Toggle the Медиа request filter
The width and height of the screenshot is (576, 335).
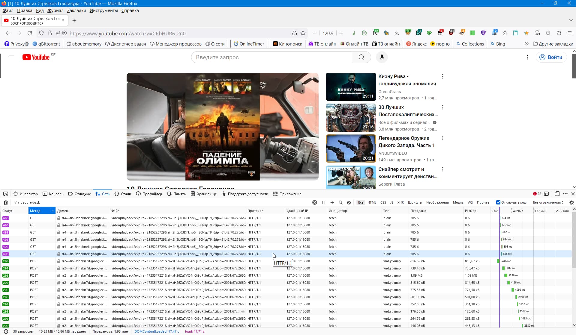coord(458,202)
